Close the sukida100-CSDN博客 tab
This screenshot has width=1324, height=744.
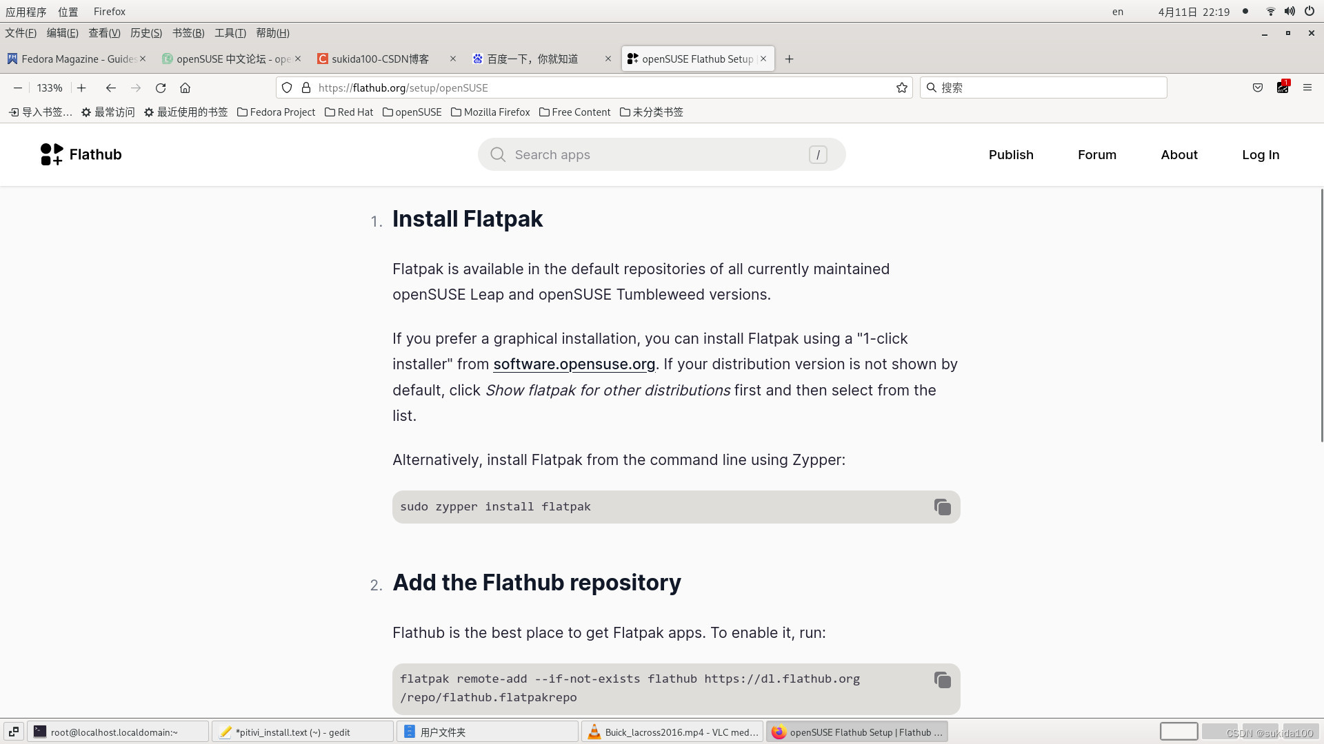(x=453, y=59)
